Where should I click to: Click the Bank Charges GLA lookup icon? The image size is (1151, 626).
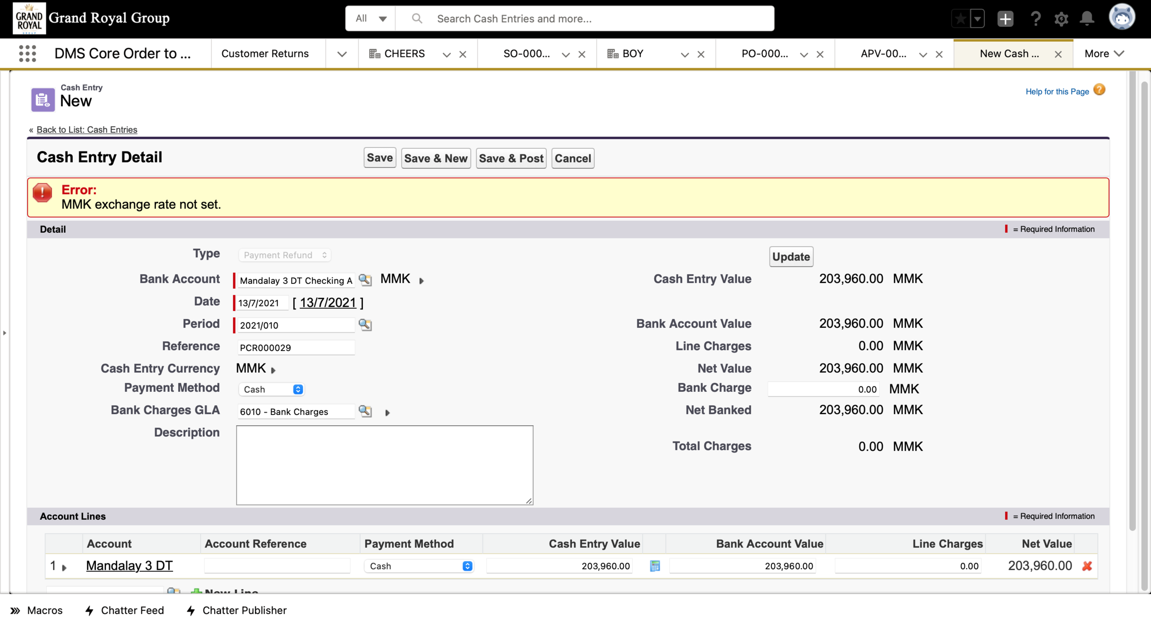coord(365,411)
